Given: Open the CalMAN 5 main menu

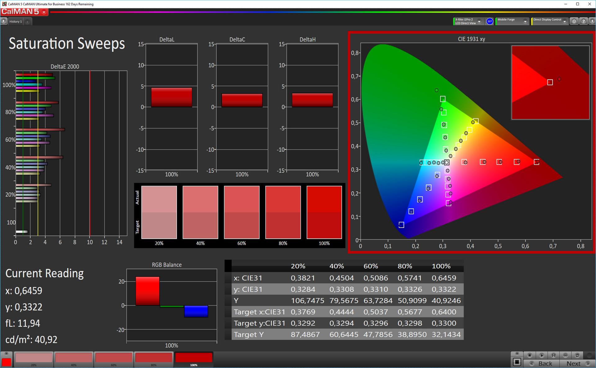Looking at the screenshot, I should coord(24,12).
